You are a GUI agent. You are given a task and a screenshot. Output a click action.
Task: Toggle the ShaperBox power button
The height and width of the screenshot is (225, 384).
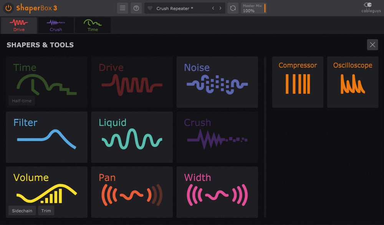pos(8,8)
